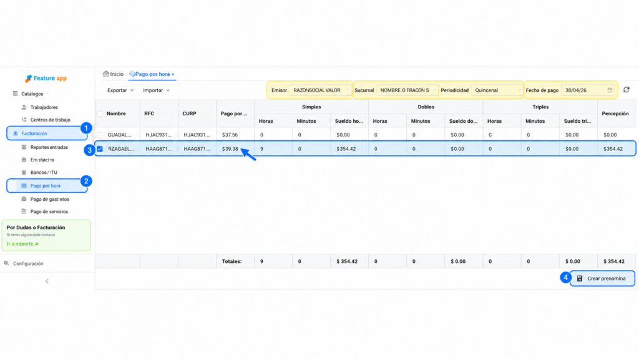Click the Pago de servicios icon
The image size is (639, 359).
pyautogui.click(x=24, y=212)
